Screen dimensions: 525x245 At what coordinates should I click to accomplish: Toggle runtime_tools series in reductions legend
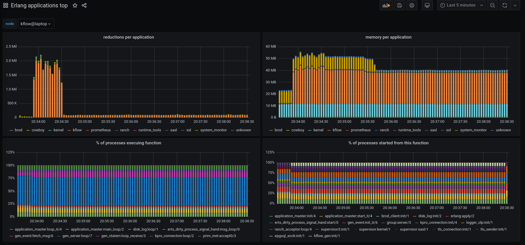tap(150, 130)
